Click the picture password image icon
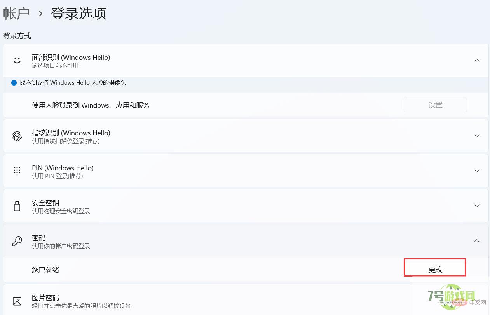The height and width of the screenshot is (315, 490). click(17, 301)
